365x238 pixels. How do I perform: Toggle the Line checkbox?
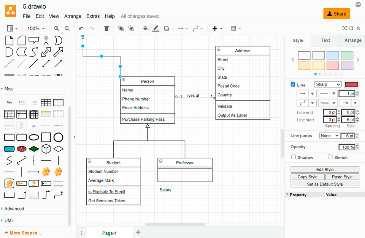click(293, 85)
